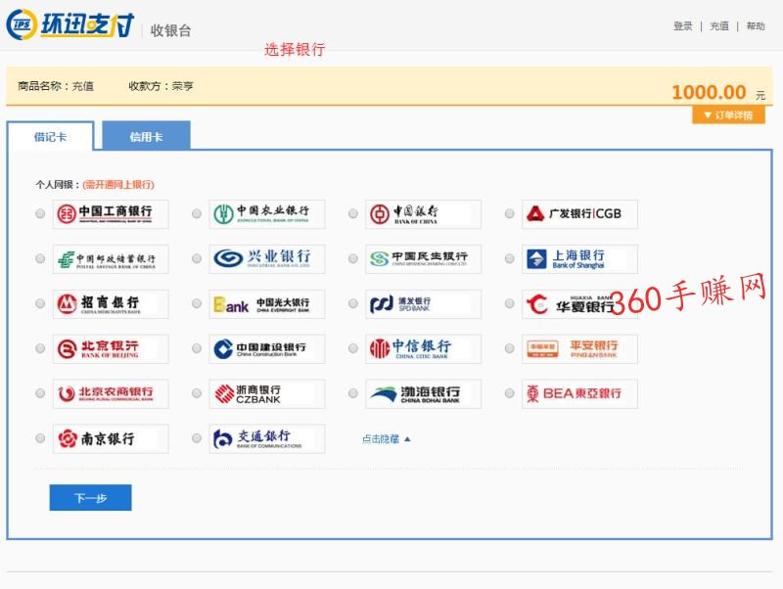Select the 上海银行 radio button
The width and height of the screenshot is (783, 589).
click(x=509, y=258)
